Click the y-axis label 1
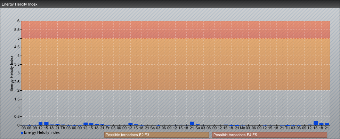Viewport: 340px width, 139px height. click(x=19, y=108)
